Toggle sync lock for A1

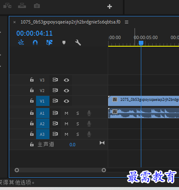[x=55, y=113]
